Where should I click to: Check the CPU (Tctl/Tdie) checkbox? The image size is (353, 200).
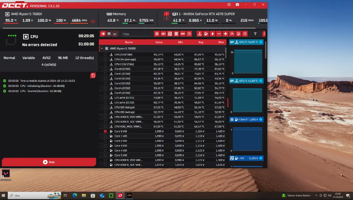(105, 55)
